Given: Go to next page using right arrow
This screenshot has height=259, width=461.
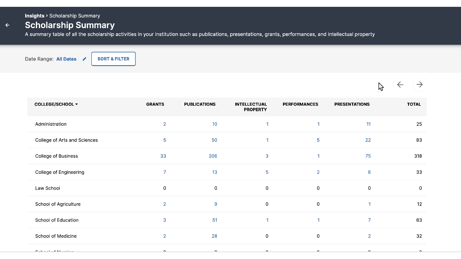Looking at the screenshot, I should pos(420,85).
